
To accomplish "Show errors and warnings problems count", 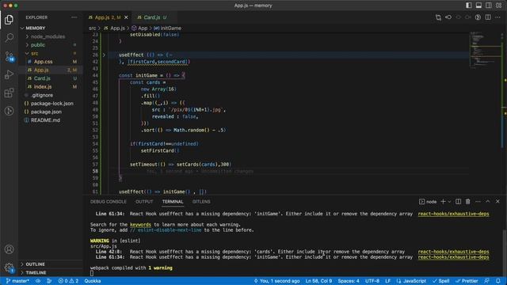I will (x=68, y=281).
